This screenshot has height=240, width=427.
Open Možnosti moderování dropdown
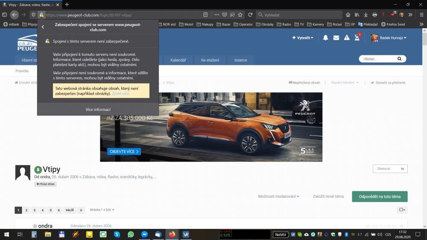pos(278,197)
